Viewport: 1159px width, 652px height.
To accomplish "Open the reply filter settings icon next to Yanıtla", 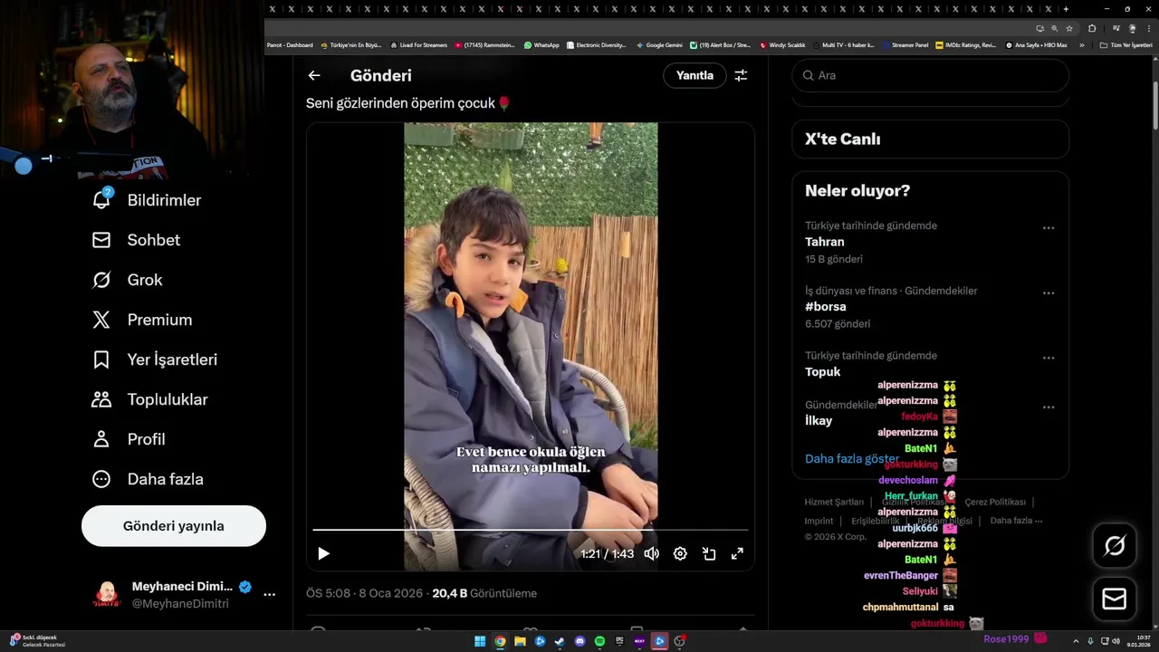I will click(741, 76).
